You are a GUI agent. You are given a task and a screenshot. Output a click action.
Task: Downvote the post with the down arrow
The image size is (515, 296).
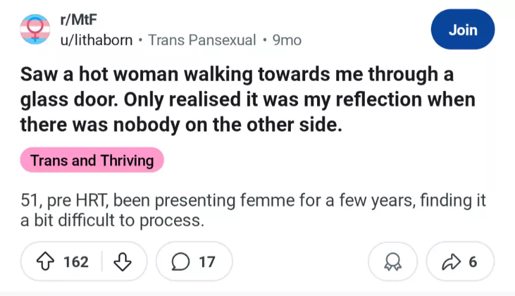[123, 261]
